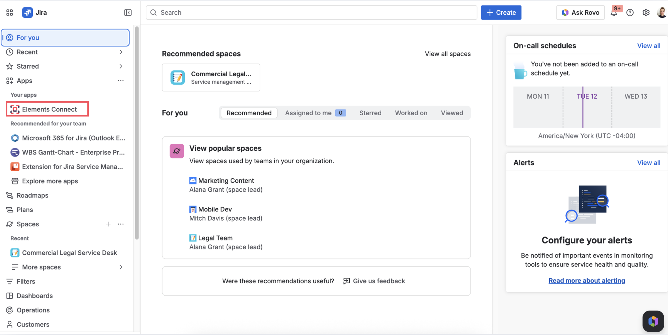Expand the Recent menu chevron

(121, 52)
